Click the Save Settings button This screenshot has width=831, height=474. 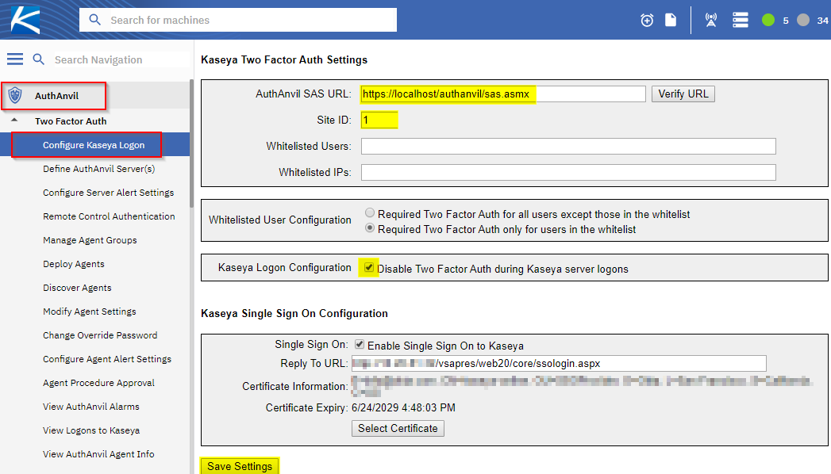point(240,466)
